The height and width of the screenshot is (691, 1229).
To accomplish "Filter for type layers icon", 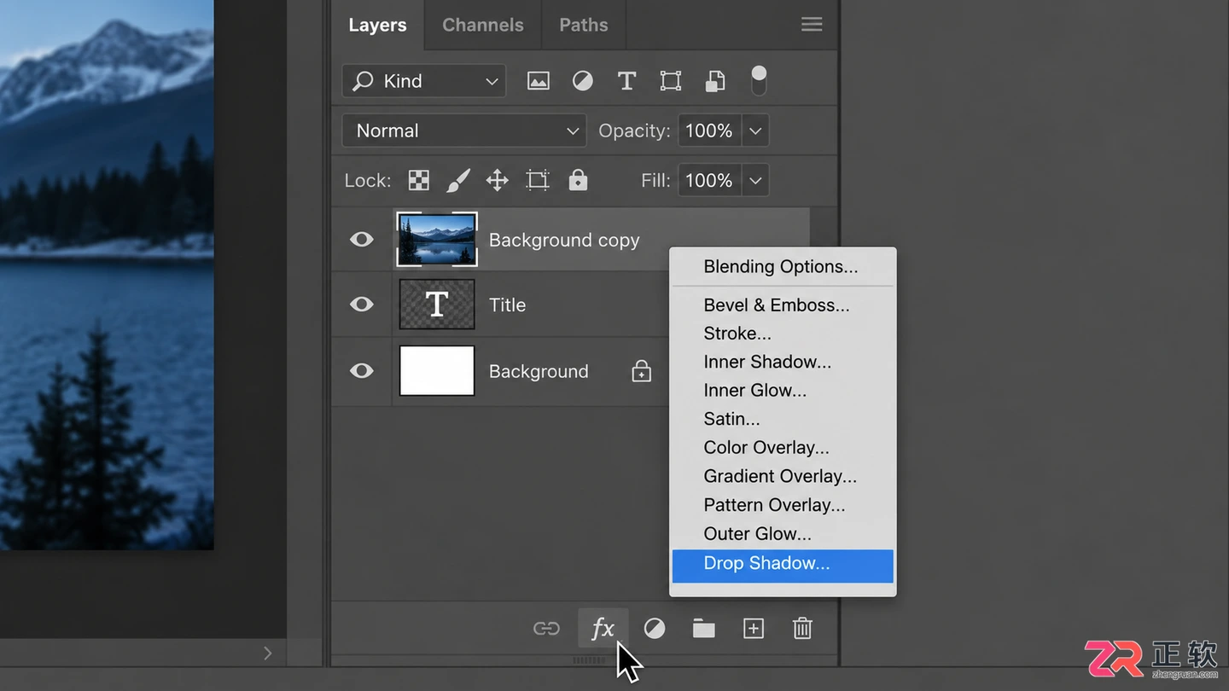I will pyautogui.click(x=626, y=81).
